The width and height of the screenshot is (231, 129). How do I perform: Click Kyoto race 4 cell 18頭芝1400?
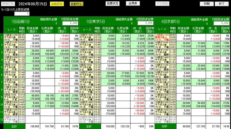tap(162, 60)
